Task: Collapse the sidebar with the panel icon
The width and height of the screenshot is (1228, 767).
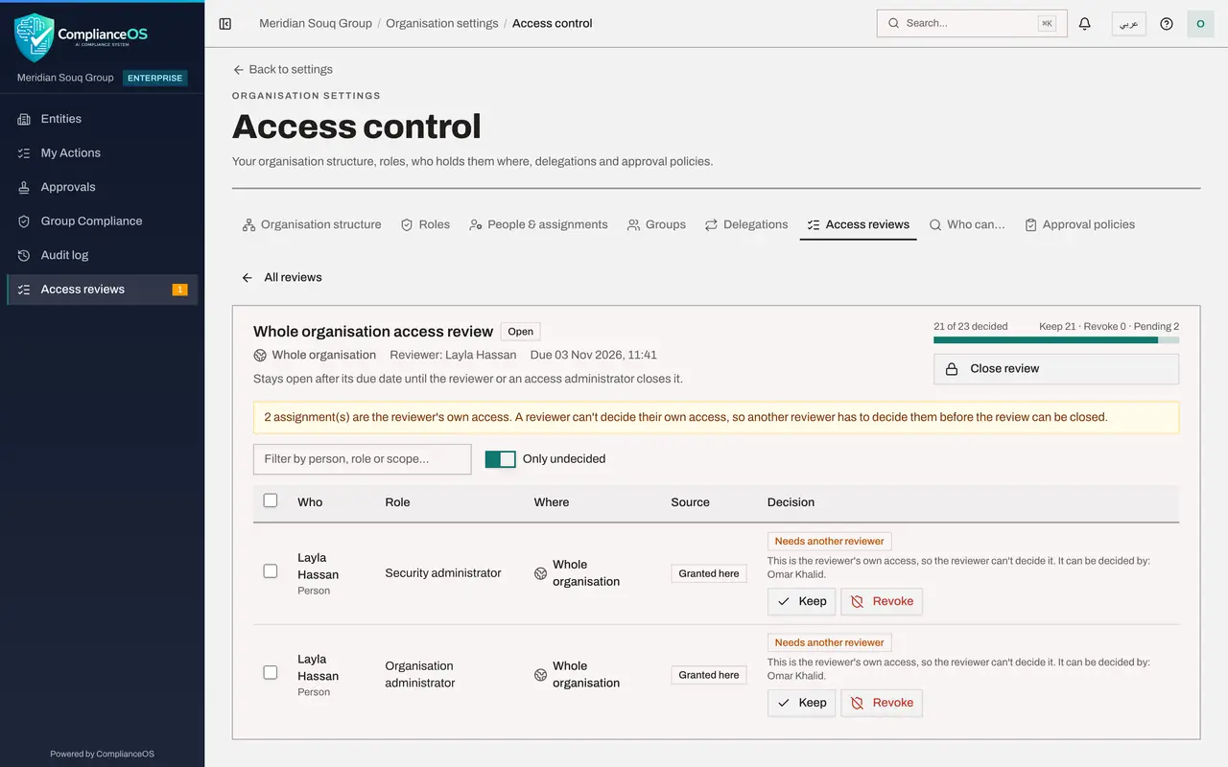Action: tap(225, 23)
